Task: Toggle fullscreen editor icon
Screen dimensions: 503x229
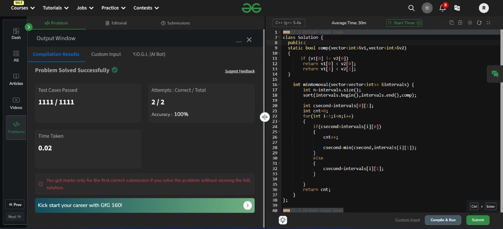Action: point(488,23)
